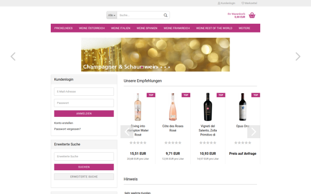Click star rating under Côte des Roses
The image size is (311, 194).
click(x=173, y=143)
